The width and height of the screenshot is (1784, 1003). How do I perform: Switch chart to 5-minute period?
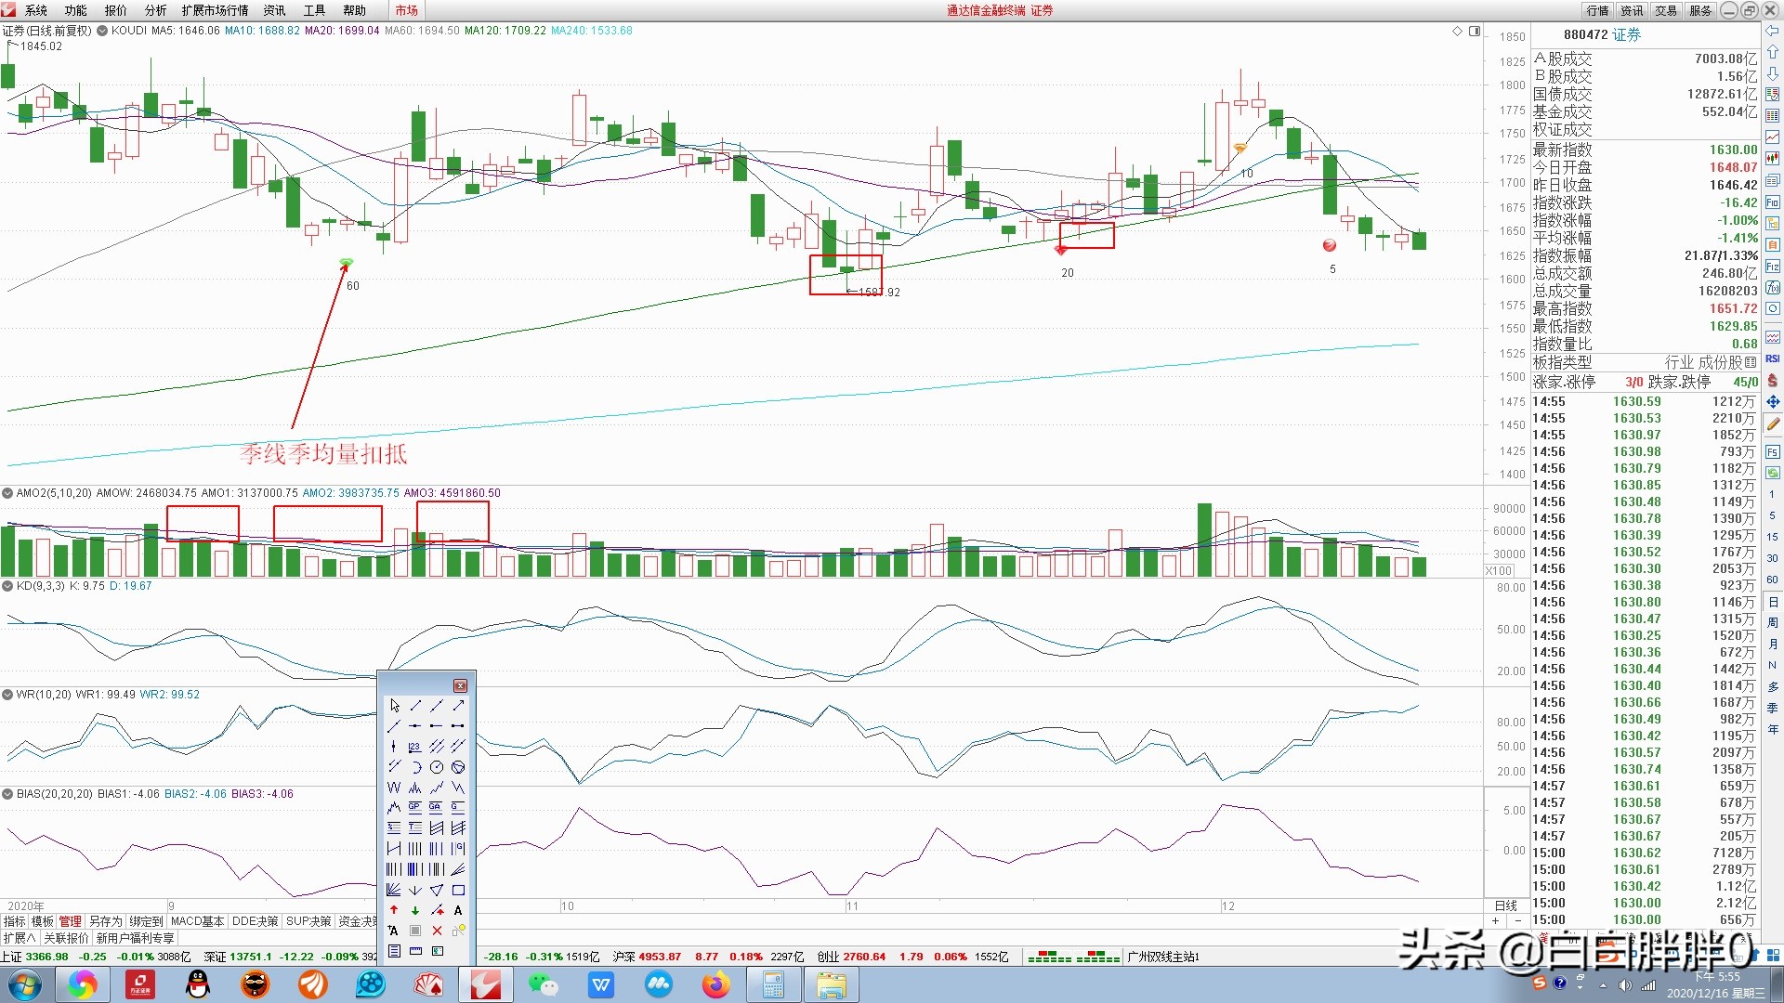pyautogui.click(x=1772, y=515)
